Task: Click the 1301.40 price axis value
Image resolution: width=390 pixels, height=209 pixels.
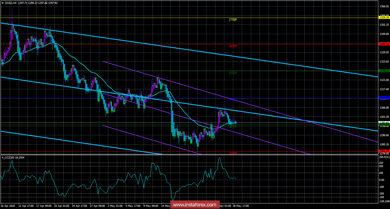Action: (x=384, y=117)
